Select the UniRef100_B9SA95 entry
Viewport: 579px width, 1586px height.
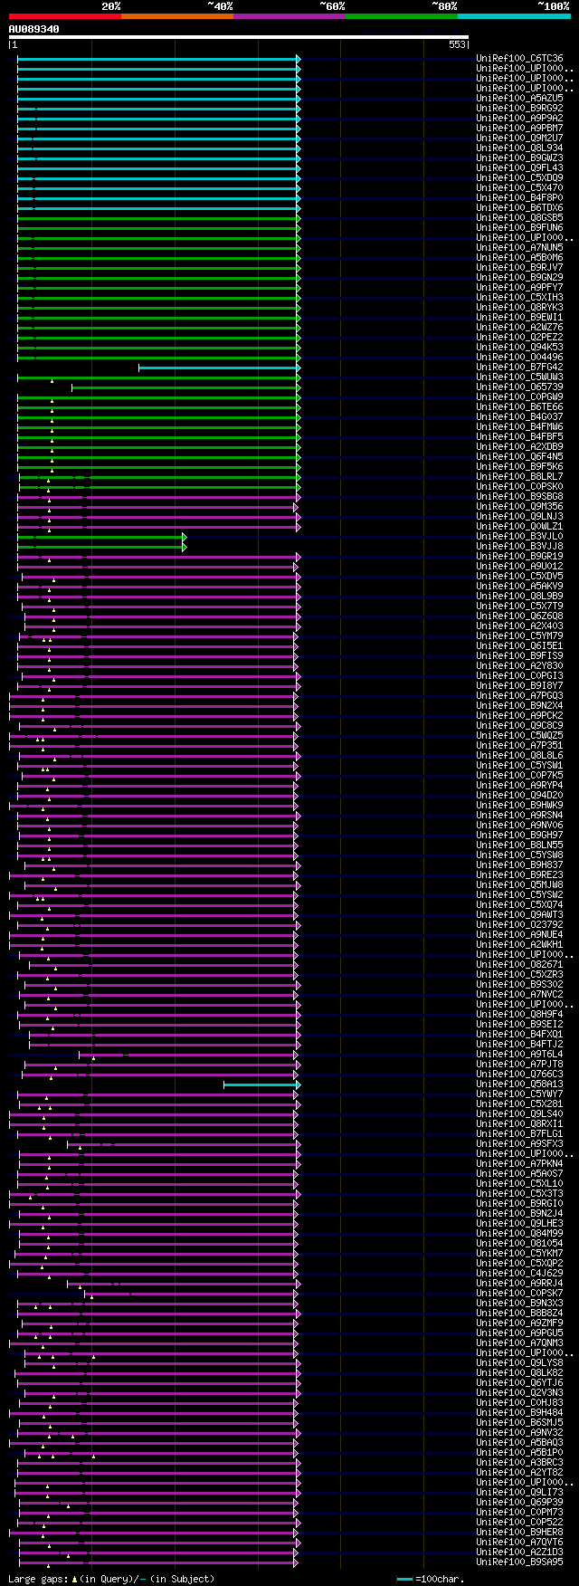tap(519, 1562)
